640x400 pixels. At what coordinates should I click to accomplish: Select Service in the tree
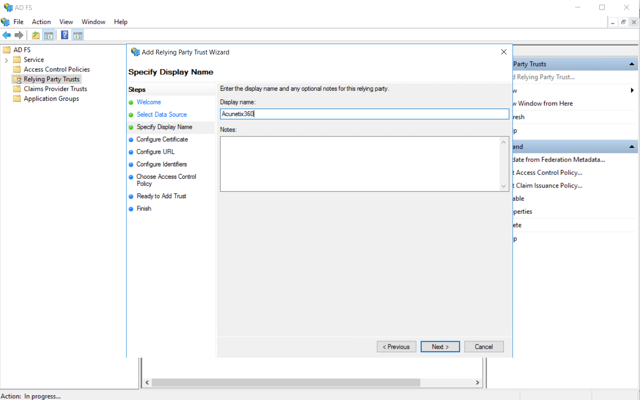coord(34,60)
